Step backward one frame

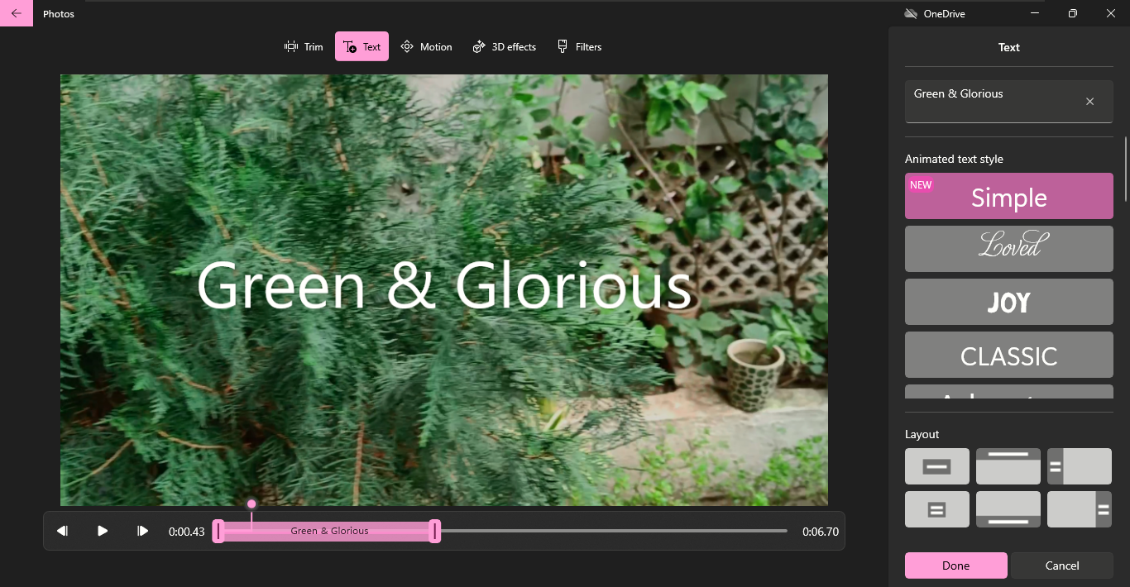pyautogui.click(x=62, y=531)
